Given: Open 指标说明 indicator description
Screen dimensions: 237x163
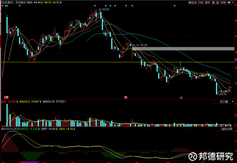Looking at the screenshot, I should 227,129.
